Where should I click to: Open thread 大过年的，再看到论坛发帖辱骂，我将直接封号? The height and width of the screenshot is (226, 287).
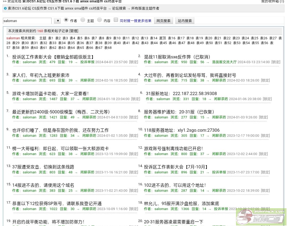click(190, 75)
